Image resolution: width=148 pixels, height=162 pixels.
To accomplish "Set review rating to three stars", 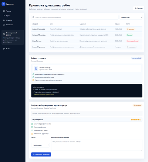I will (136, 119).
